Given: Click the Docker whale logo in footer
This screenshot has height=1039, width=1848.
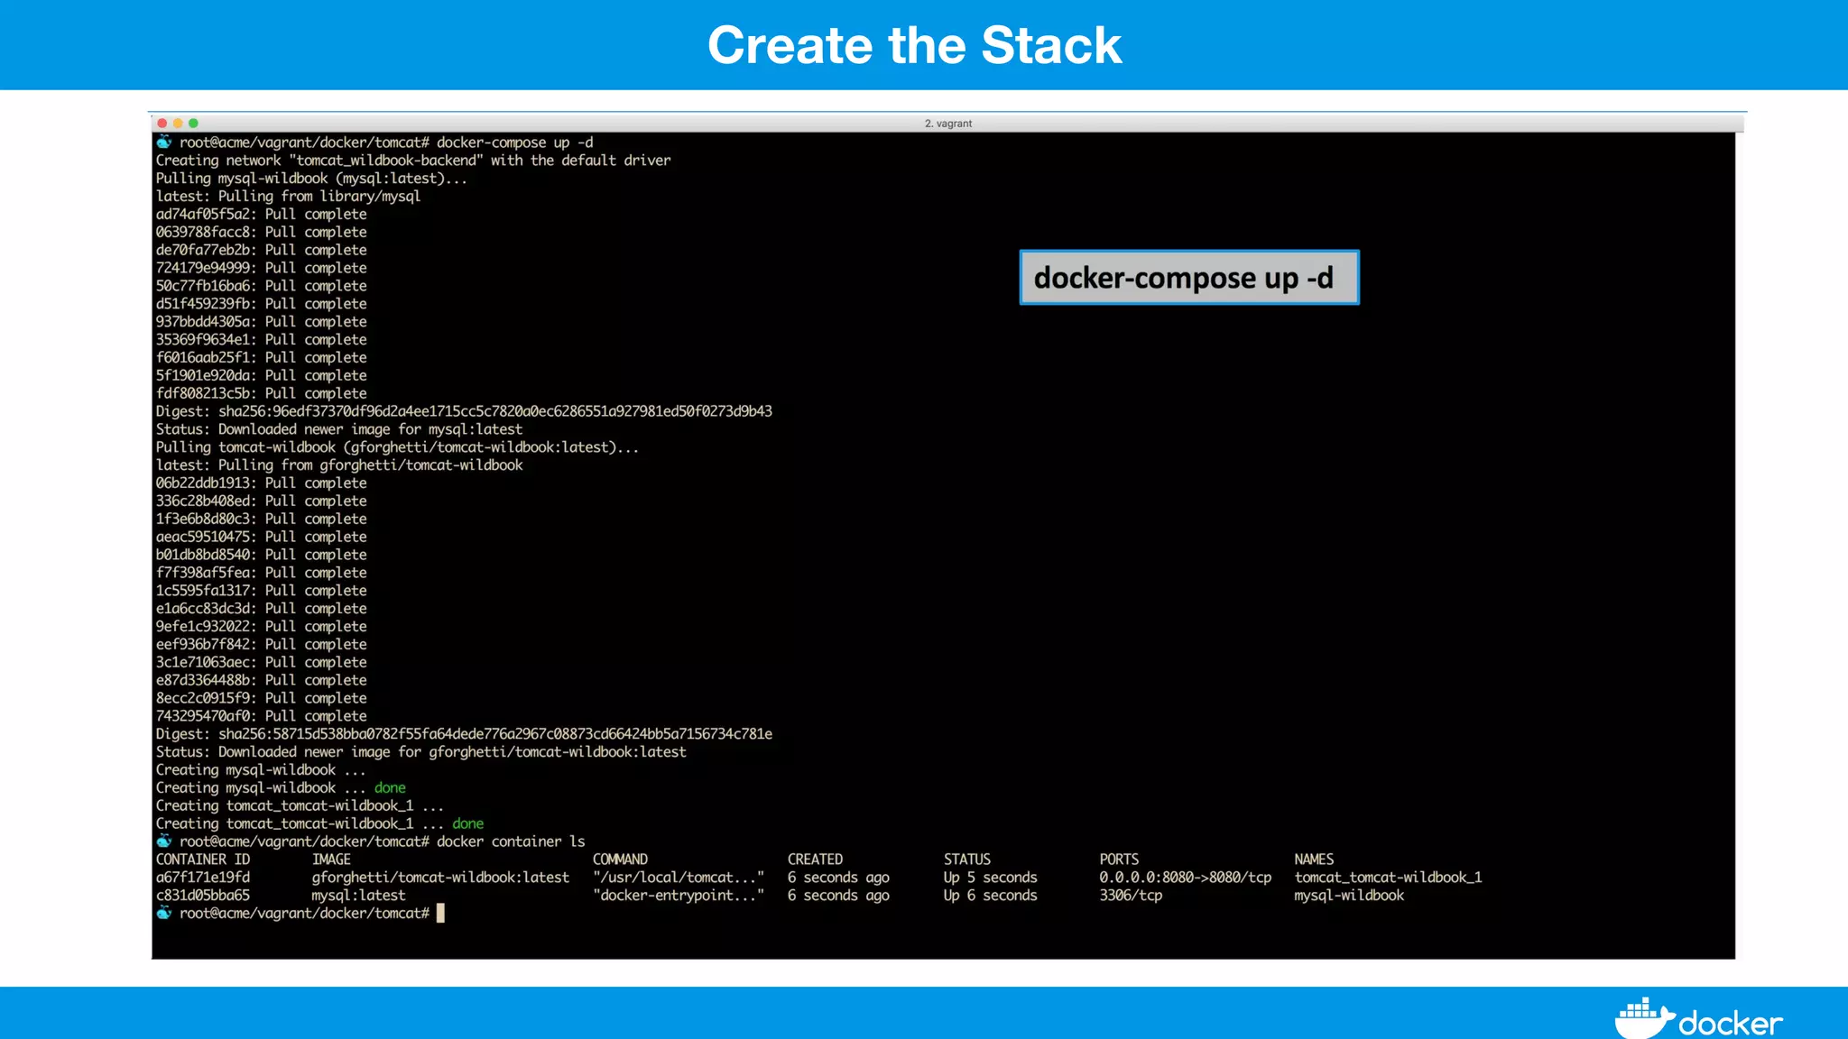Looking at the screenshot, I should [x=1642, y=1019].
